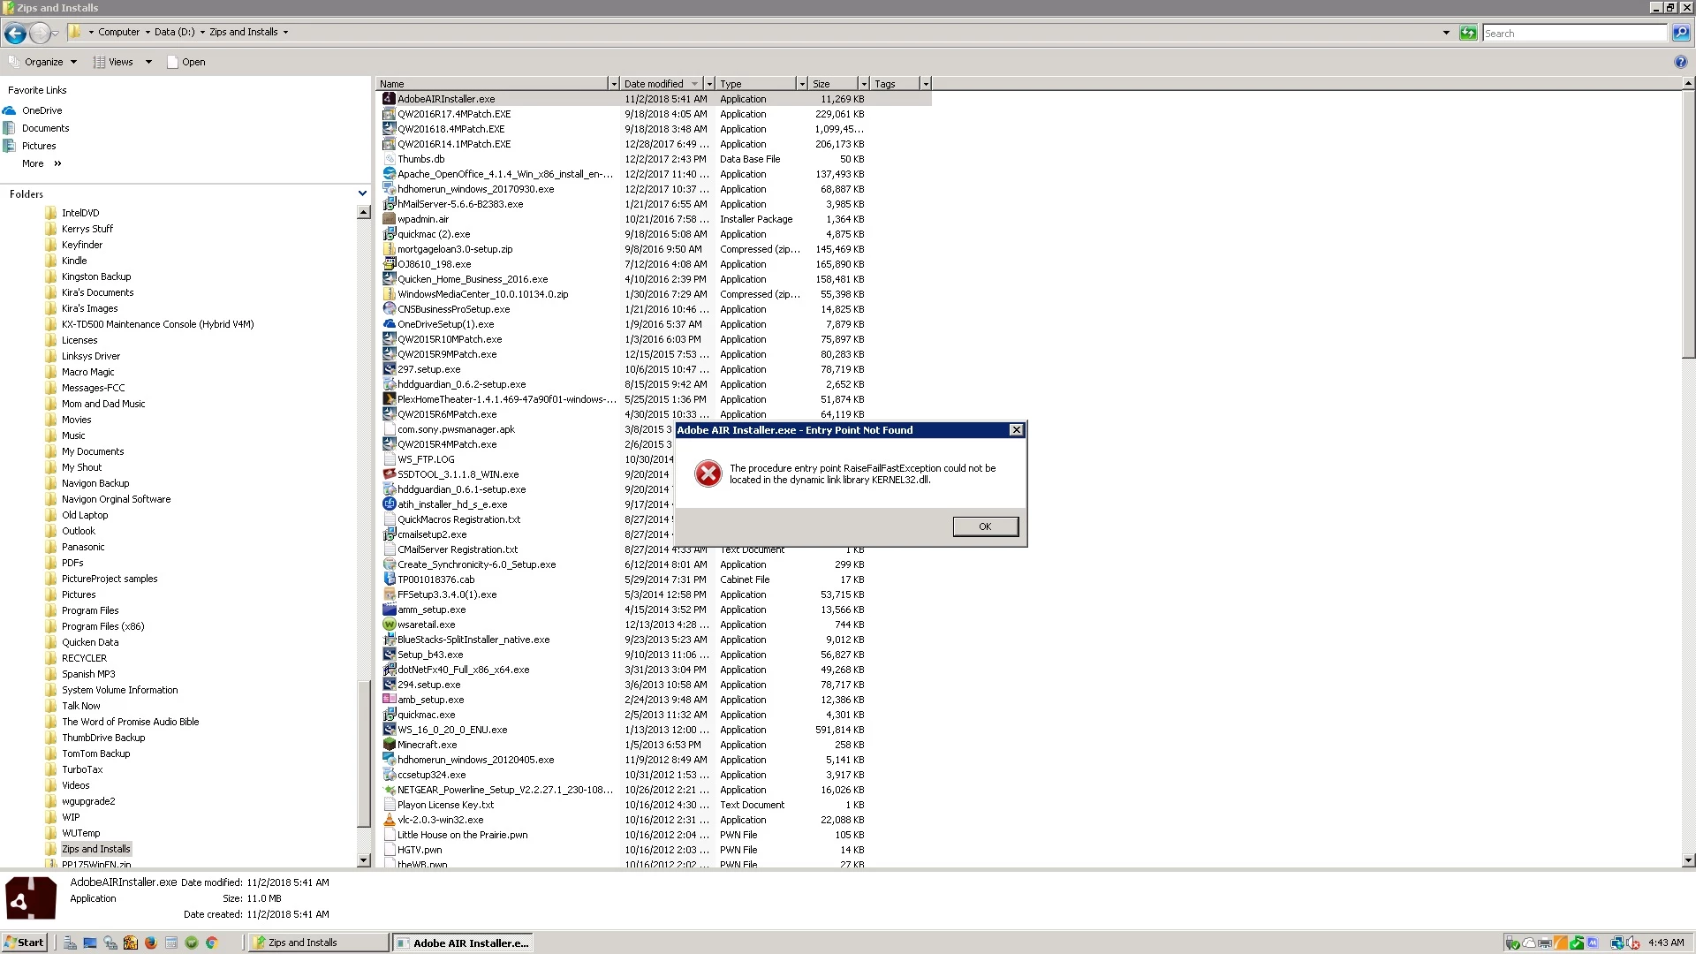The height and width of the screenshot is (954, 1696).
Task: Click the More favorite links item
Action: [x=34, y=163]
